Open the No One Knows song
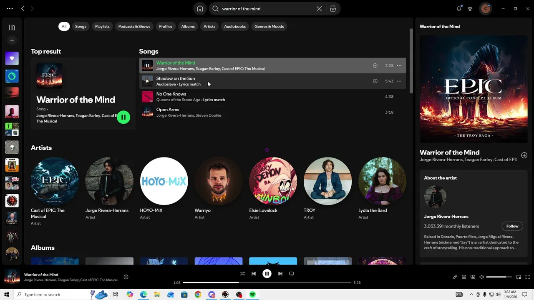This screenshot has width=534, height=300. click(272, 97)
